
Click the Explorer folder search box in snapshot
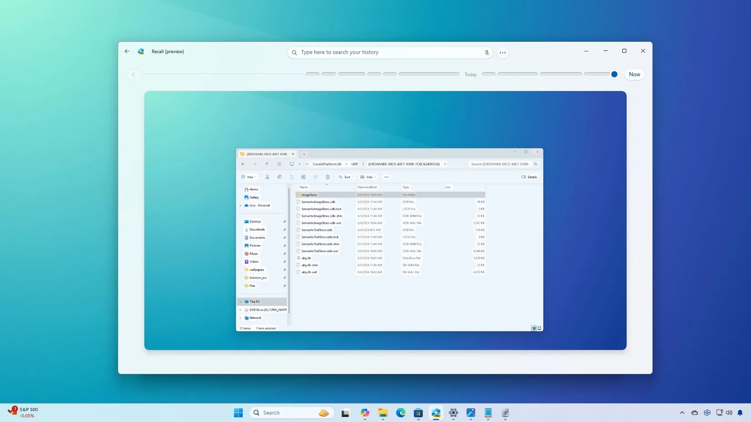(x=504, y=164)
